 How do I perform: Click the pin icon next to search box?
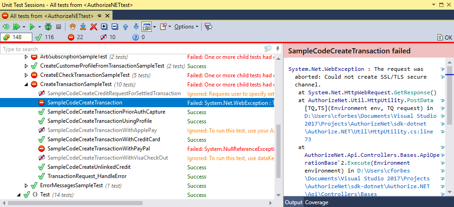(278, 48)
